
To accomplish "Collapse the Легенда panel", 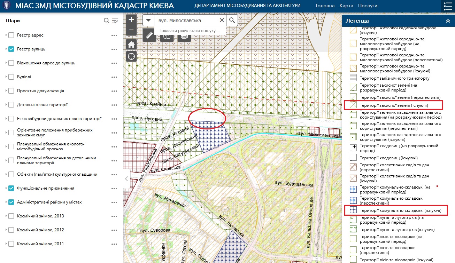I will 448,21.
